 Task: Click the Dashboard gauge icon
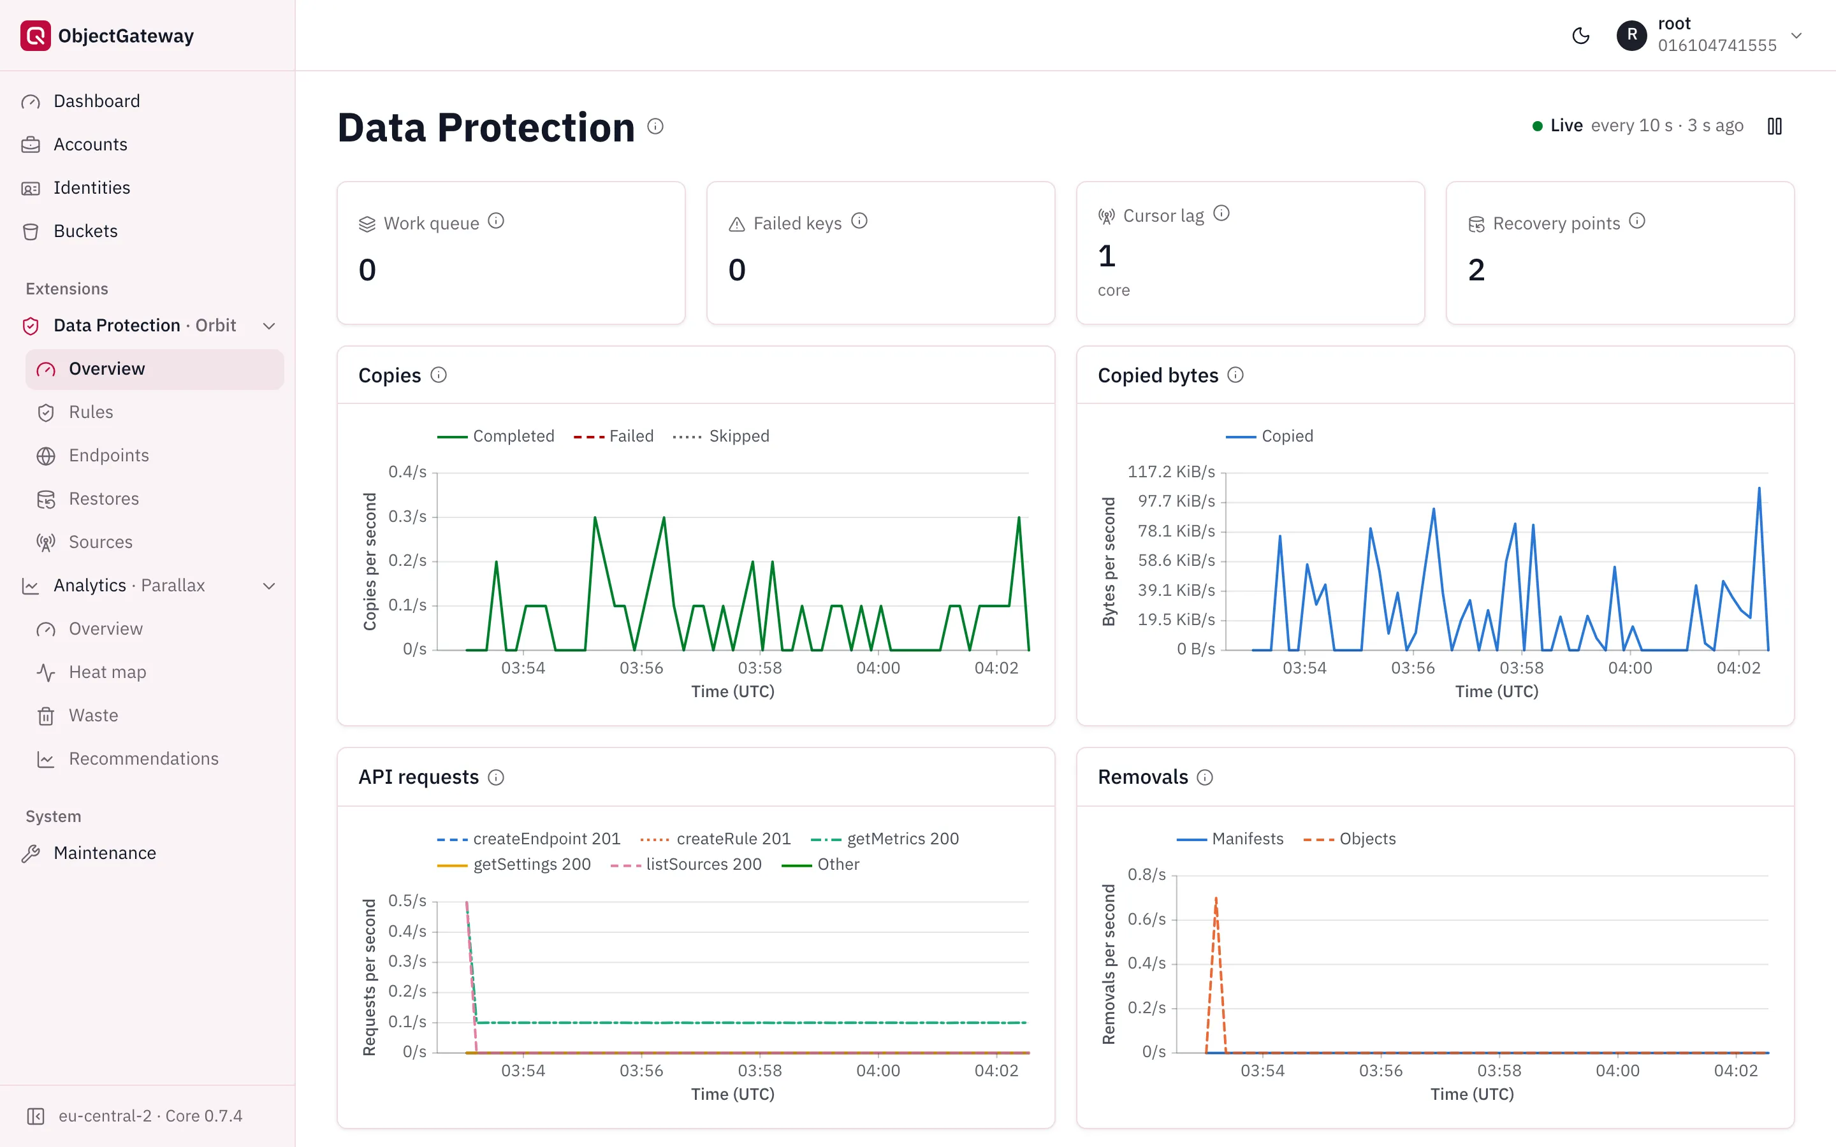tap(31, 102)
